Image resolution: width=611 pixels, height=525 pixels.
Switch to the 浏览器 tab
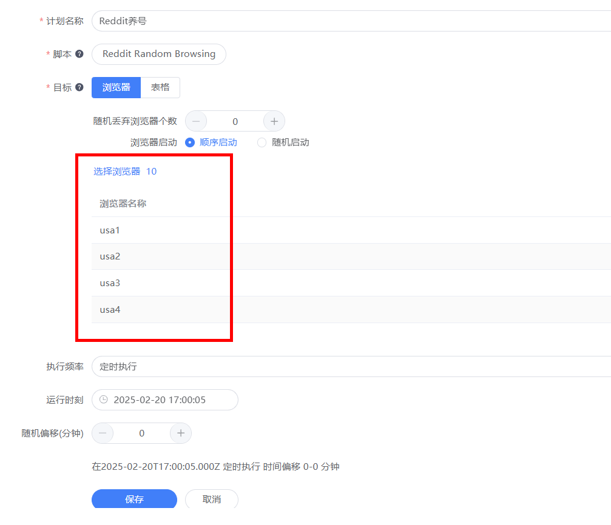[115, 87]
